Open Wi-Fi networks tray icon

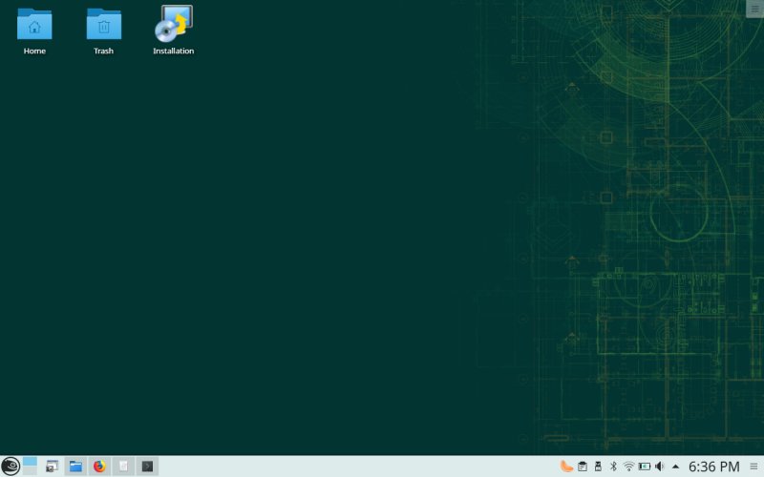pos(628,467)
